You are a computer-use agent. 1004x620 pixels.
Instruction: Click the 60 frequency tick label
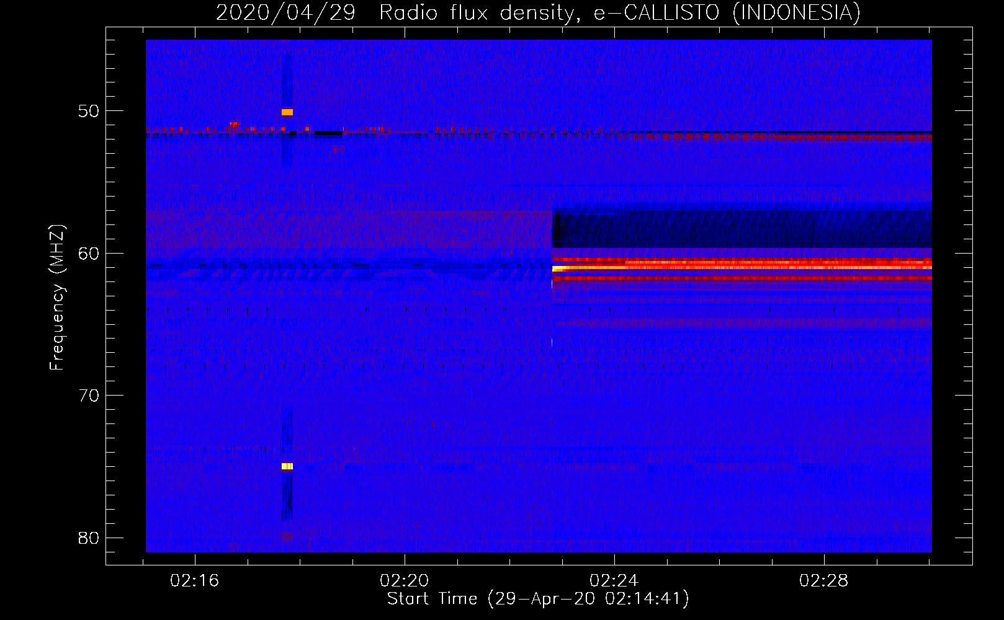pos(89,253)
